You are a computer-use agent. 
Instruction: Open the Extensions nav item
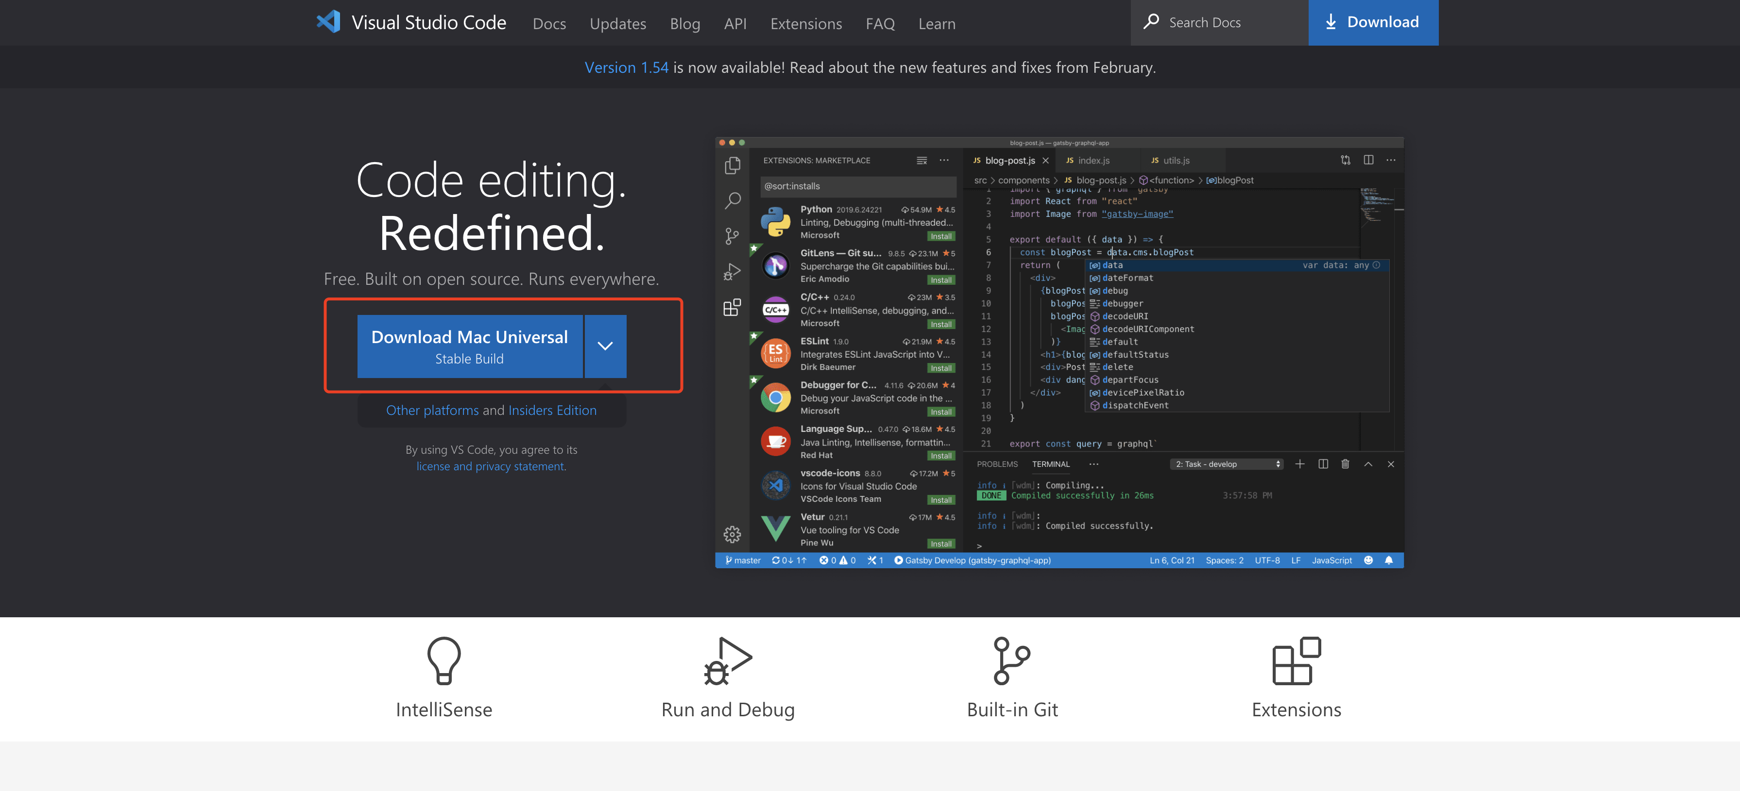(x=806, y=24)
